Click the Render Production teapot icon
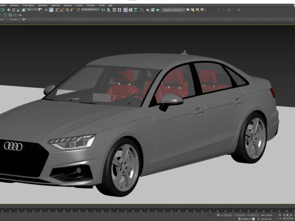 [158, 10]
